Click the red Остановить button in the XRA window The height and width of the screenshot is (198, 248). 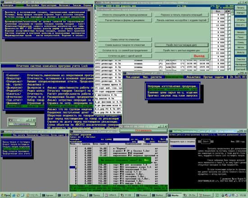pyautogui.click(x=143, y=130)
